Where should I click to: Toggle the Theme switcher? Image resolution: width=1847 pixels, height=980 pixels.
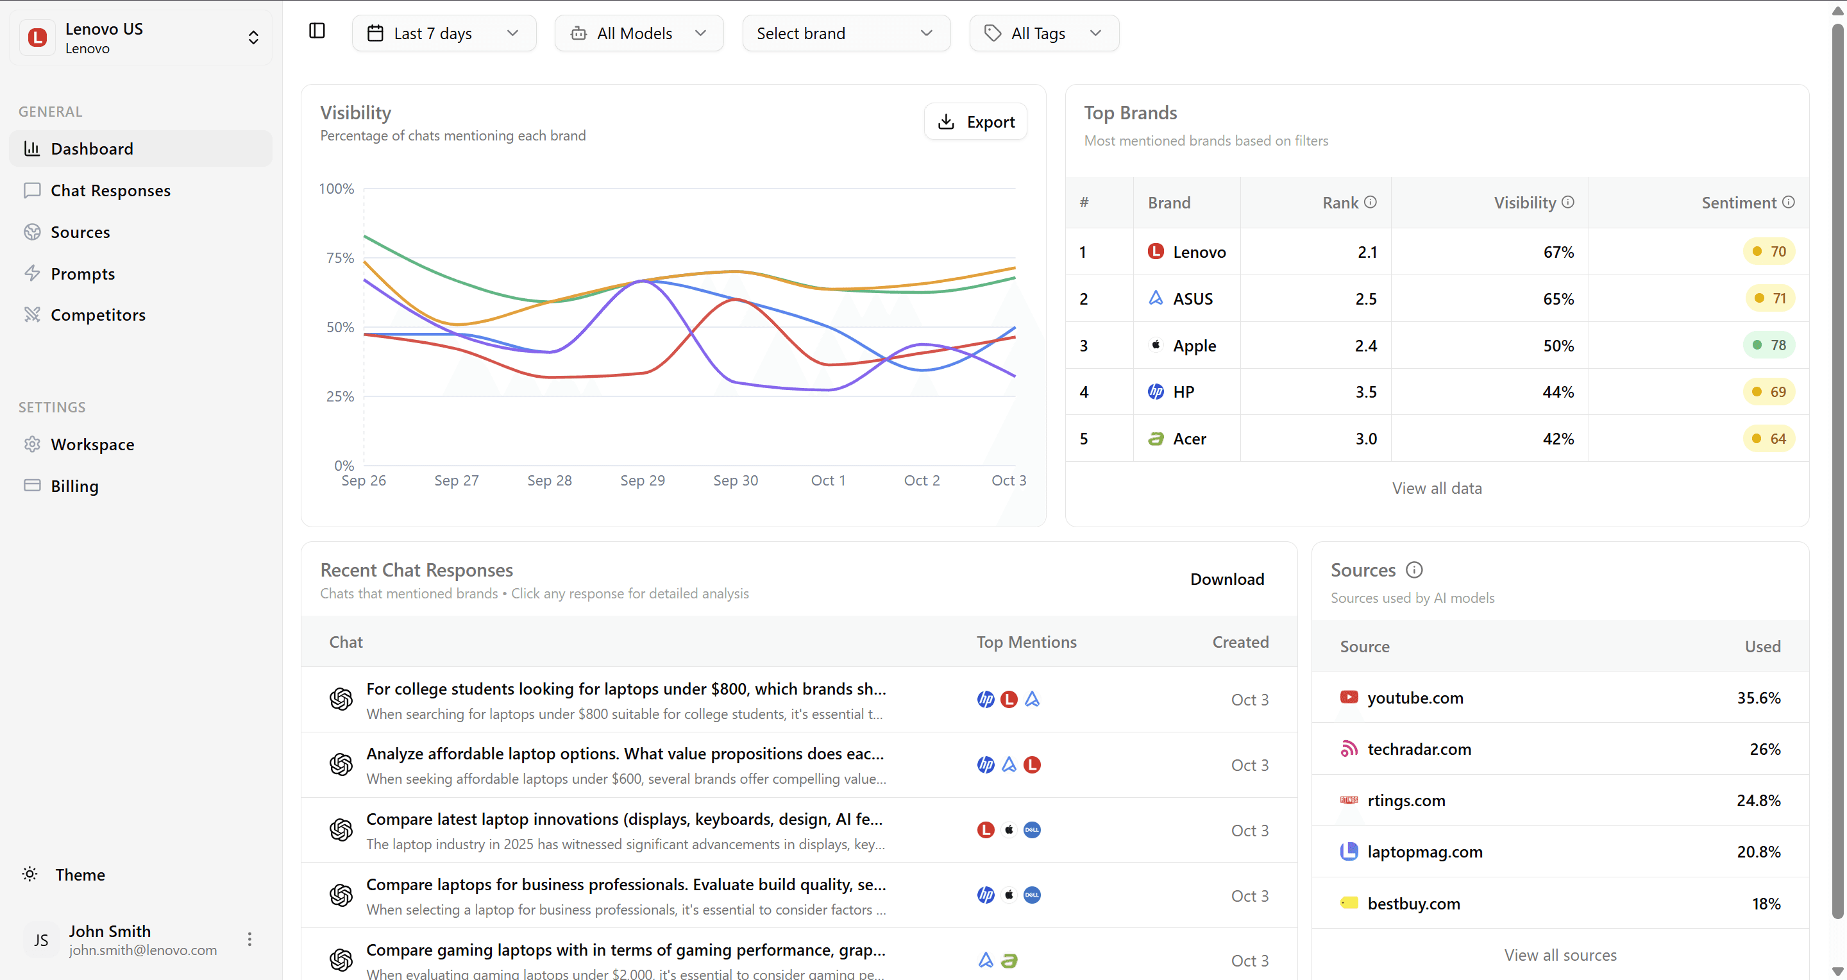click(30, 874)
